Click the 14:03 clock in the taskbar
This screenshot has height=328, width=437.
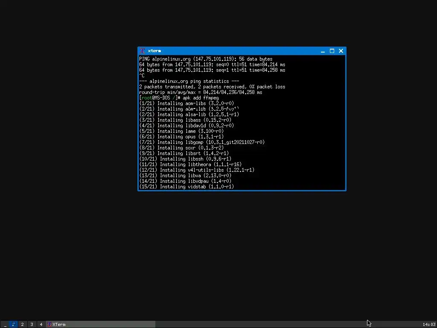[428, 325]
